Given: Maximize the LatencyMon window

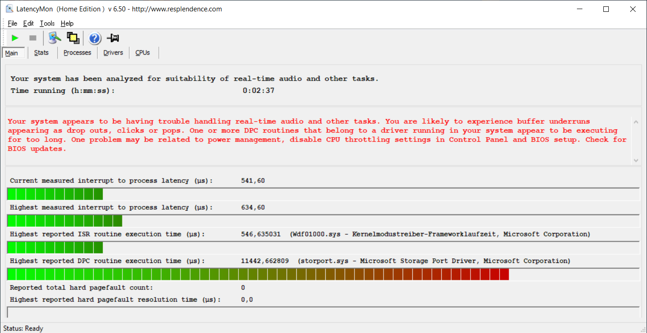Looking at the screenshot, I should click(x=606, y=9).
